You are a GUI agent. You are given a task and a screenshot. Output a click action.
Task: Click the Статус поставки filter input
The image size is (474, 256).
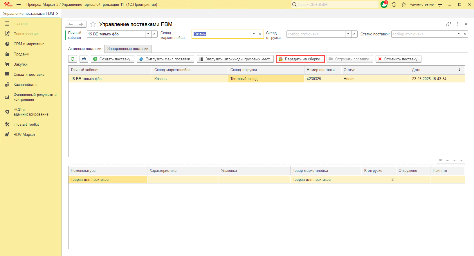(x=423, y=34)
